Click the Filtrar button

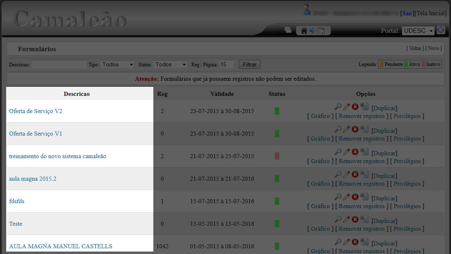[249, 65]
